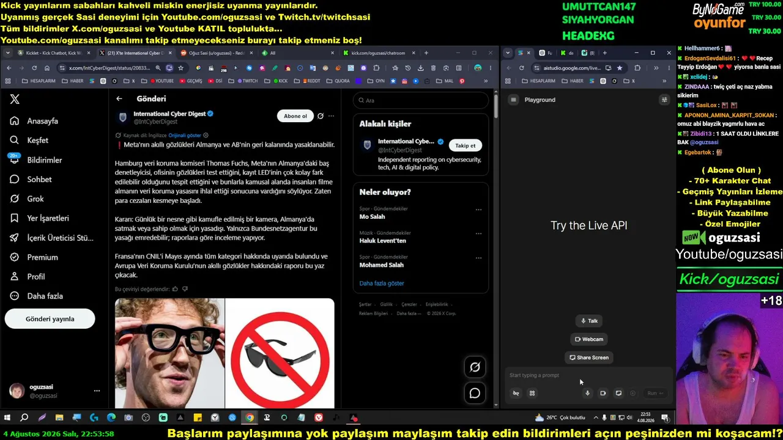
Task: Click the Talk button
Action: click(589, 321)
